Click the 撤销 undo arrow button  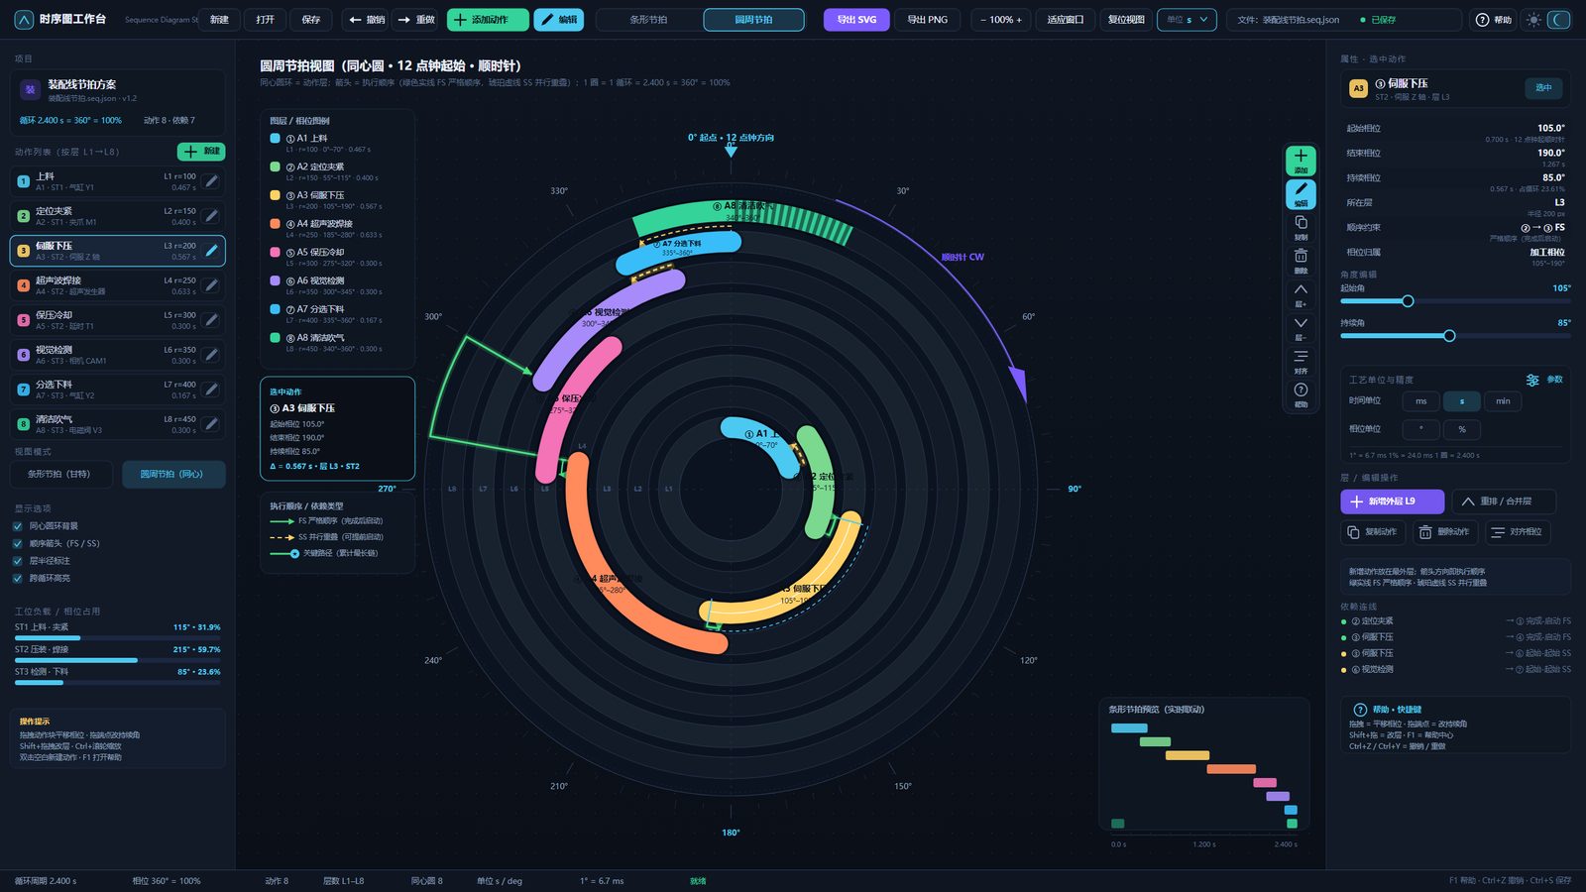[366, 20]
